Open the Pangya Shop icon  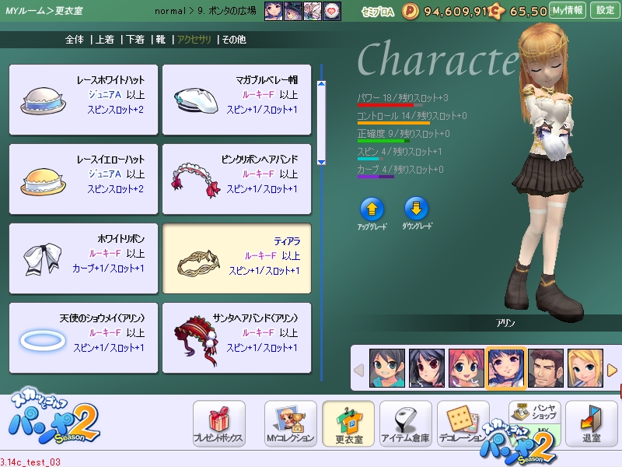tap(534, 413)
